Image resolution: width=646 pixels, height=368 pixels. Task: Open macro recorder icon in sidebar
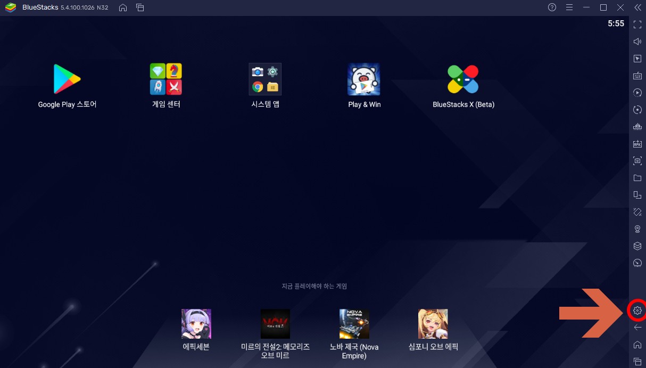pos(637,93)
